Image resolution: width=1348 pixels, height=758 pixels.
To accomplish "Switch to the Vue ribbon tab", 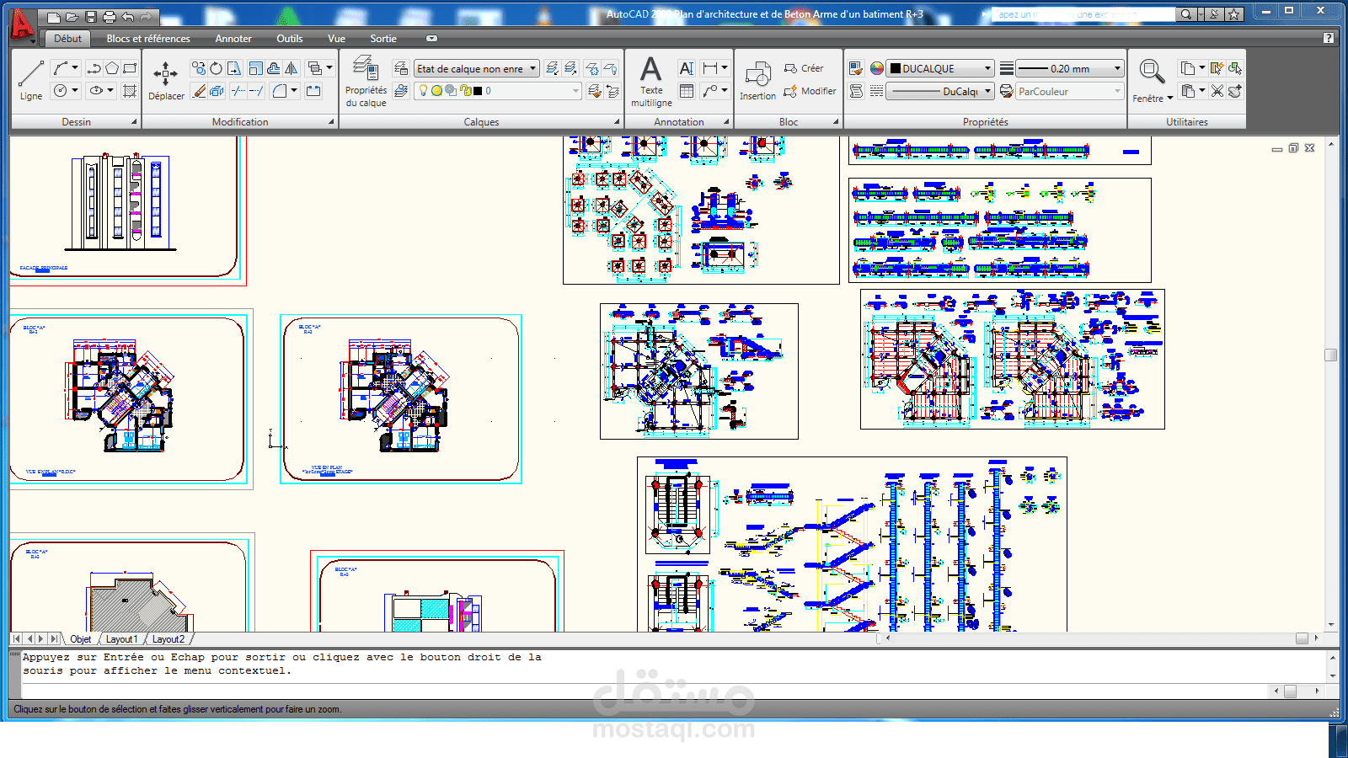I will 336,39.
